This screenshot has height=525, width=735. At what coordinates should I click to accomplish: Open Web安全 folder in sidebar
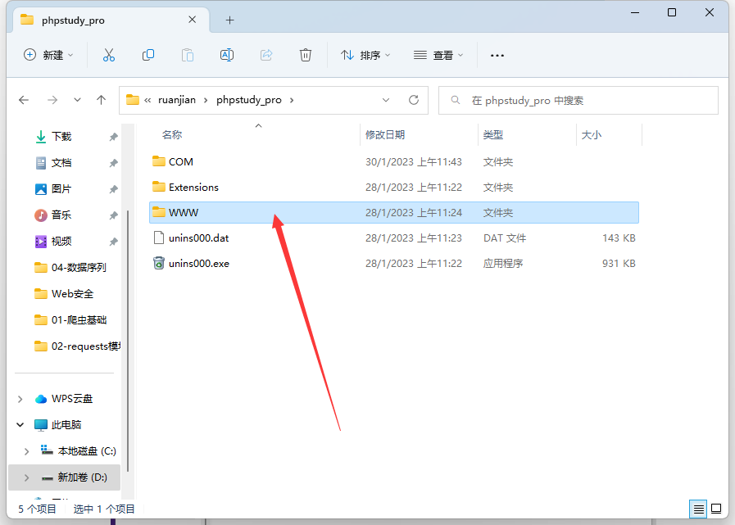(x=72, y=294)
